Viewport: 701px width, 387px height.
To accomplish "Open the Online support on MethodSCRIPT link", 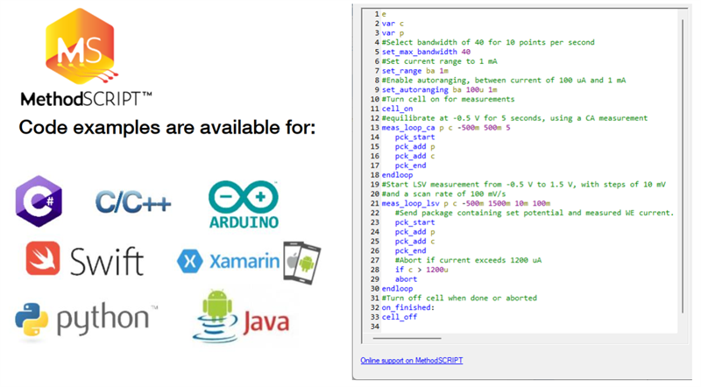I will click(411, 360).
